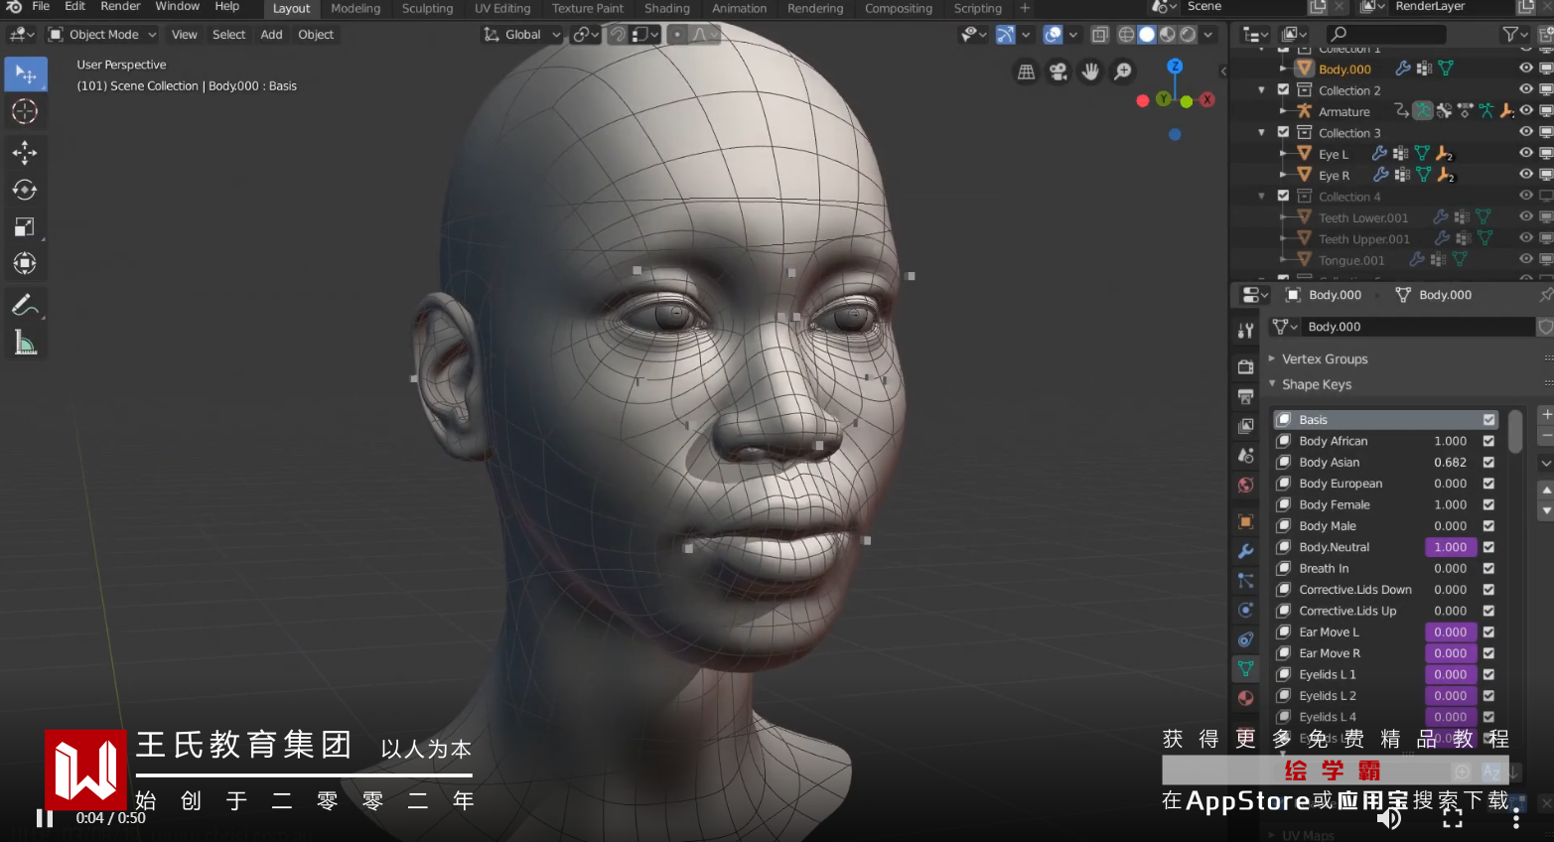Open the viewport Add menu
This screenshot has height=842, width=1554.
pos(271,35)
